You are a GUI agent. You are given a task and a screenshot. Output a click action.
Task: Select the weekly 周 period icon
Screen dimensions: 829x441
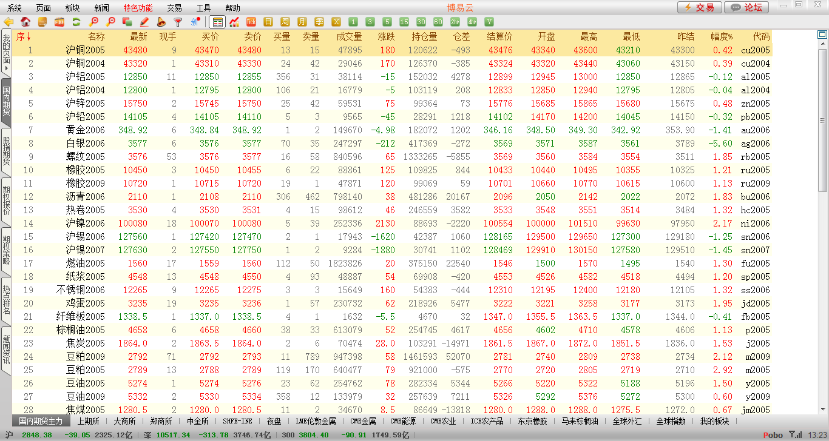[285, 22]
